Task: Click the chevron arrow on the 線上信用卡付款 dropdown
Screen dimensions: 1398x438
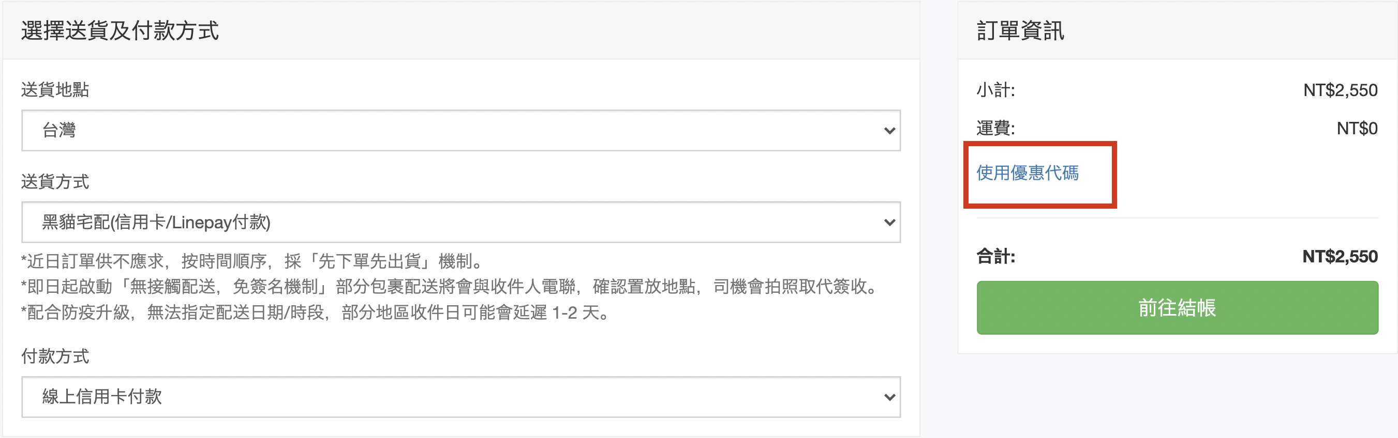Action: 889,397
